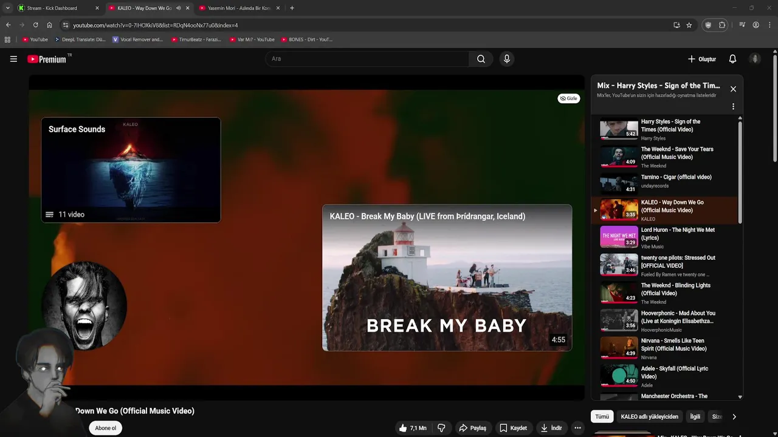The height and width of the screenshot is (437, 778).
Task: Open the browser profile icon
Action: [x=756, y=25]
